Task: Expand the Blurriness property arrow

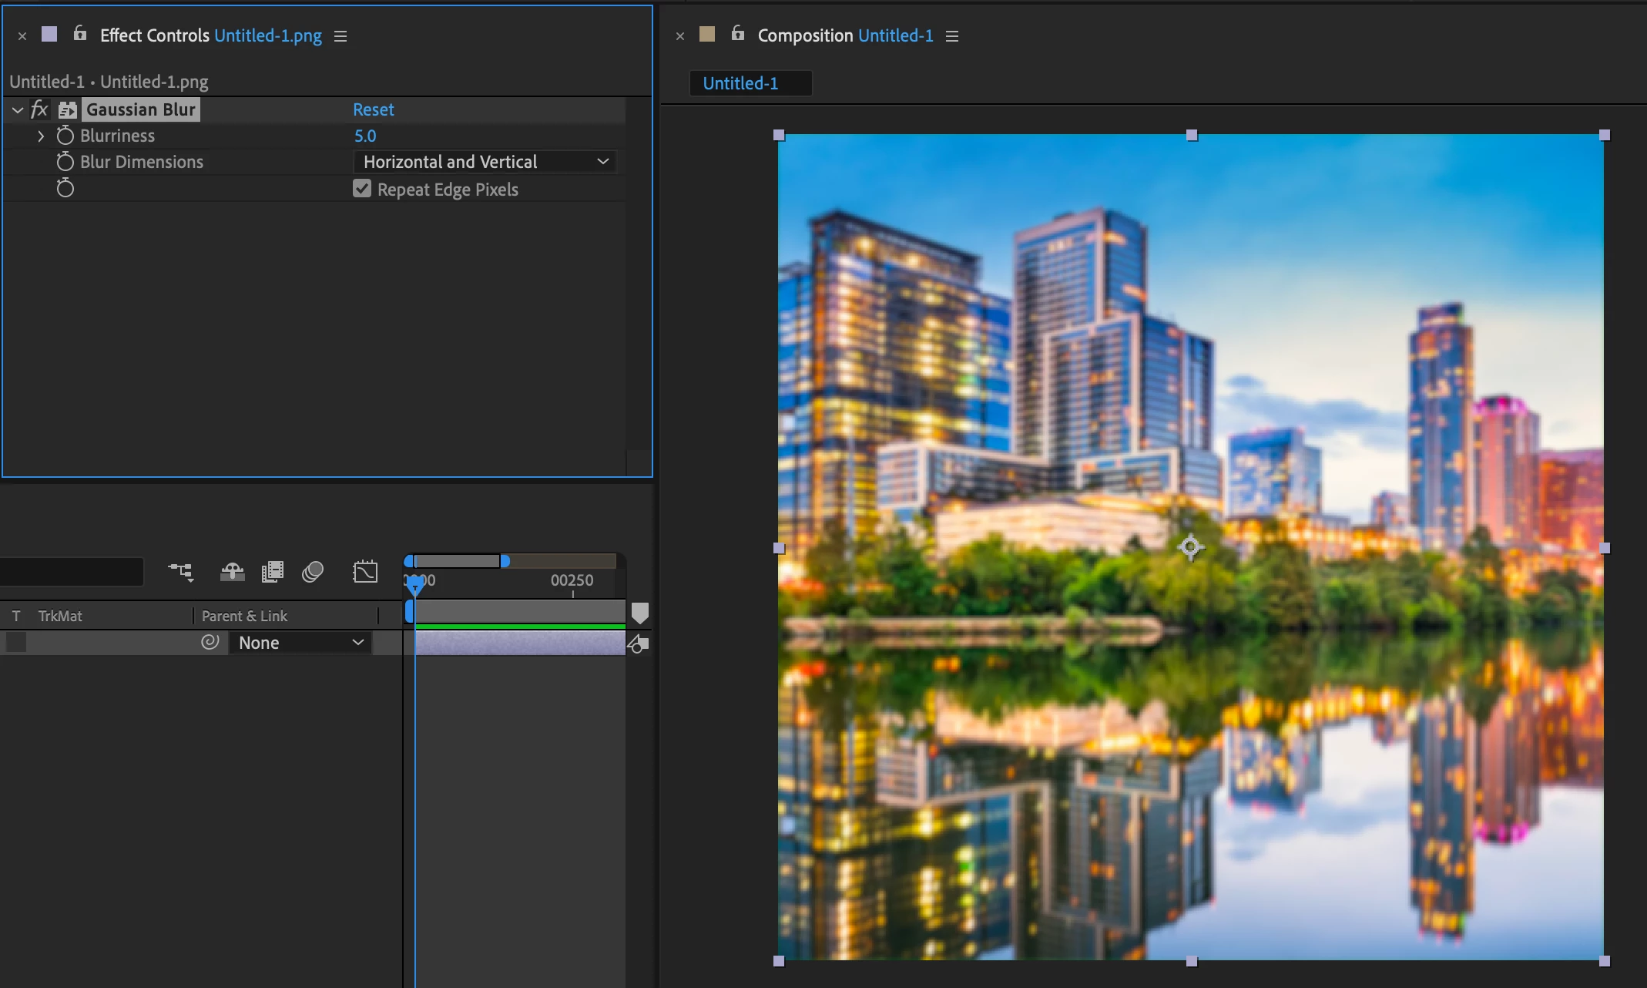Action: click(x=41, y=136)
